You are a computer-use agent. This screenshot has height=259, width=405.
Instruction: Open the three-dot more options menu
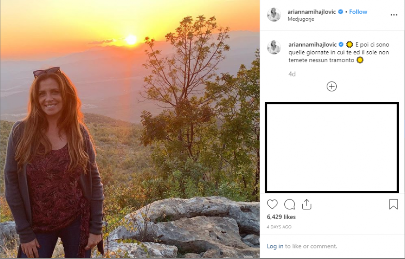[394, 15]
